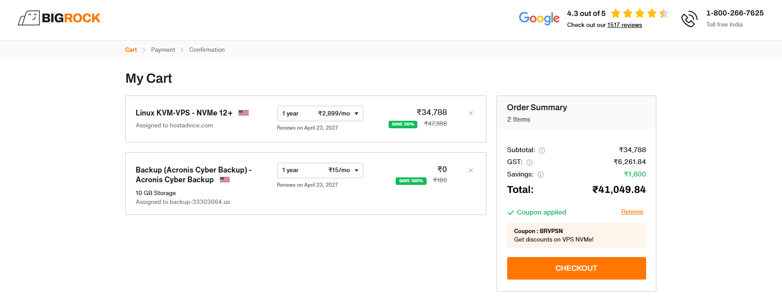The image size is (782, 307).
Task: Click US flag next to Linux KVM-VPS
Action: point(243,113)
